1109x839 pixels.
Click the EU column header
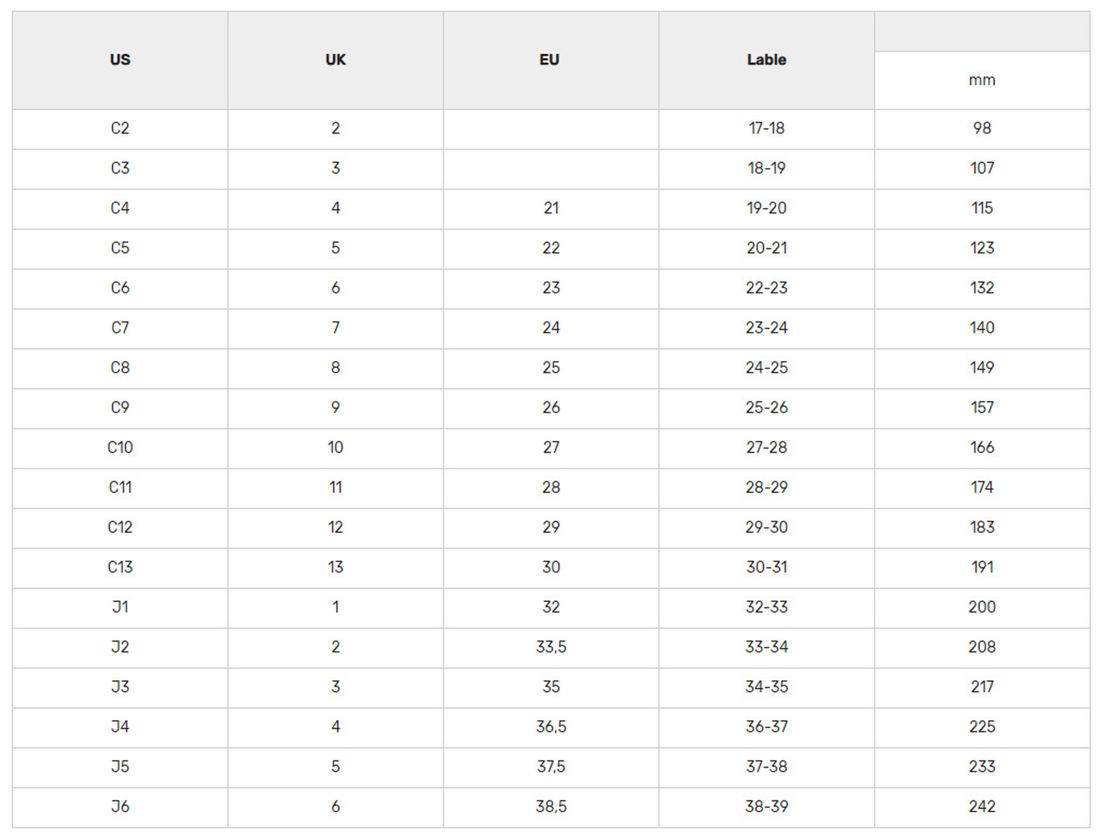coord(551,60)
